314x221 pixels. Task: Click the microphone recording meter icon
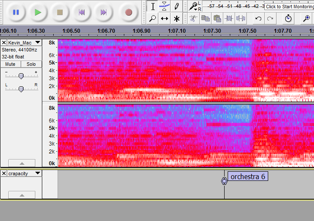click(193, 6)
